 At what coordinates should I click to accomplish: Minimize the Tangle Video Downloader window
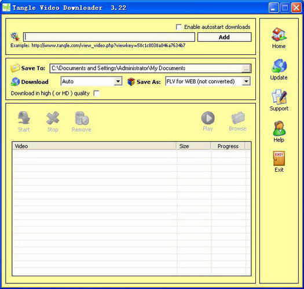(273, 8)
